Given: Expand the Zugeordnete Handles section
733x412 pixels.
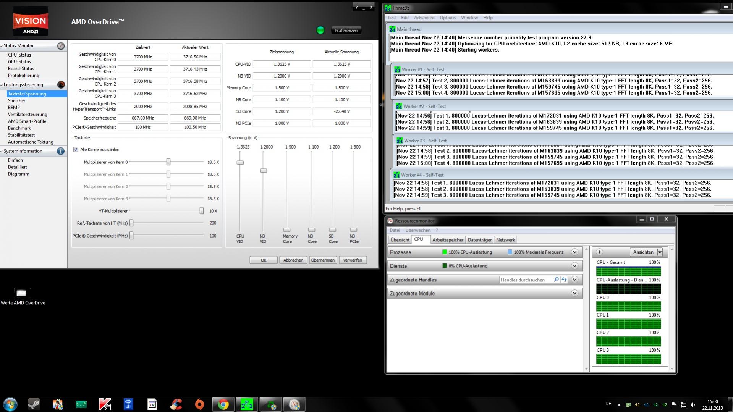Looking at the screenshot, I should pyautogui.click(x=574, y=280).
